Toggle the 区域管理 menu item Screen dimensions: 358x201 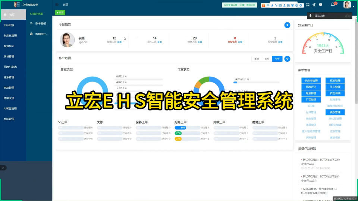click(311, 112)
